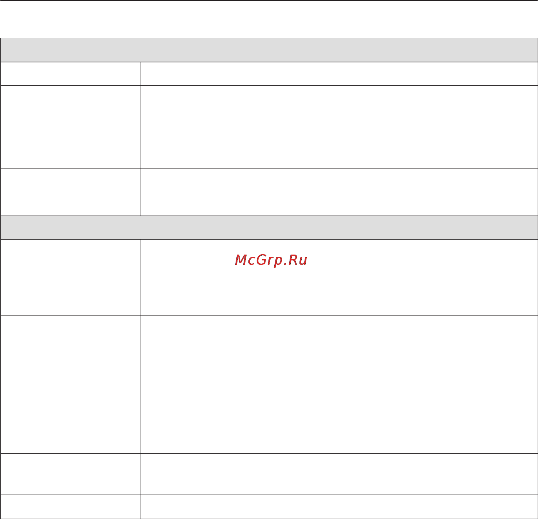
Task: Click the right cell of the third row under the top header
Action: (339, 148)
